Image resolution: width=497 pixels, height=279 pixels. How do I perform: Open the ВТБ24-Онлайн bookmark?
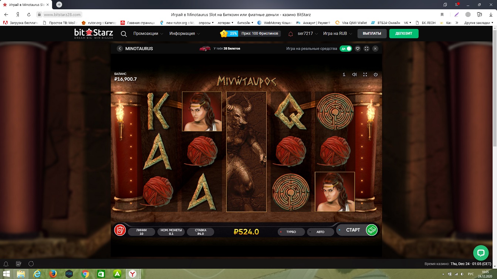(385, 23)
